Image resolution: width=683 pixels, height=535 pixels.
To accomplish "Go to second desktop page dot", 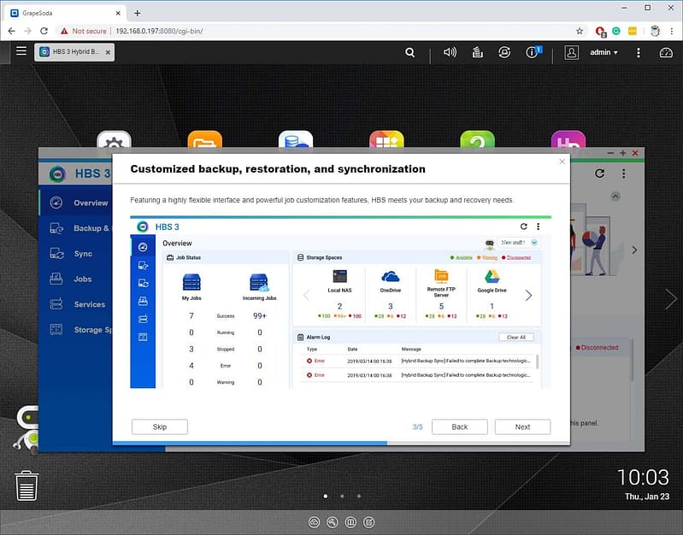I will click(x=342, y=496).
